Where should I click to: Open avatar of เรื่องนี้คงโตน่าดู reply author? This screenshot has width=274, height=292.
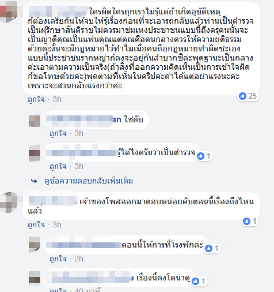pyautogui.click(x=35, y=277)
